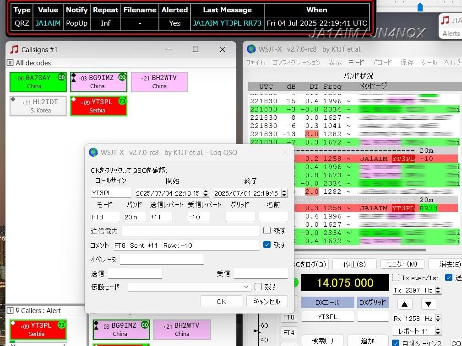Image resolution: width=462 pixels, height=346 pixels.
Task: Click the JTAlert music note icon
Action: point(445,20)
